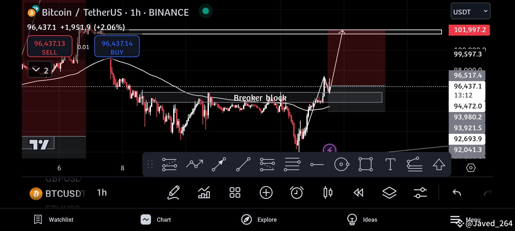
Task: Open the indicators chart icon
Action: click(x=204, y=193)
